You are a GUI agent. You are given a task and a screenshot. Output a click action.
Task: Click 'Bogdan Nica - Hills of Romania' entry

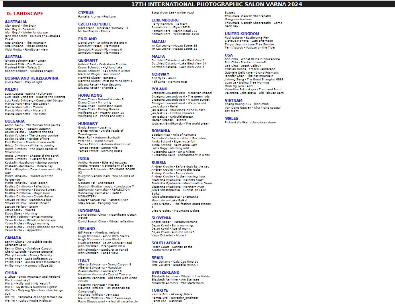pyautogui.click(x=174, y=134)
